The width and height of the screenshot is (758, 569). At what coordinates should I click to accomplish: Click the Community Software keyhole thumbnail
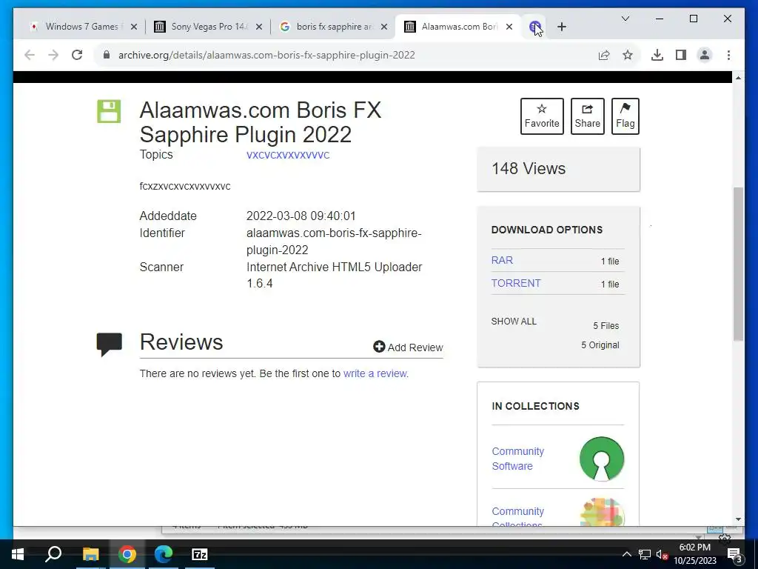(x=602, y=459)
